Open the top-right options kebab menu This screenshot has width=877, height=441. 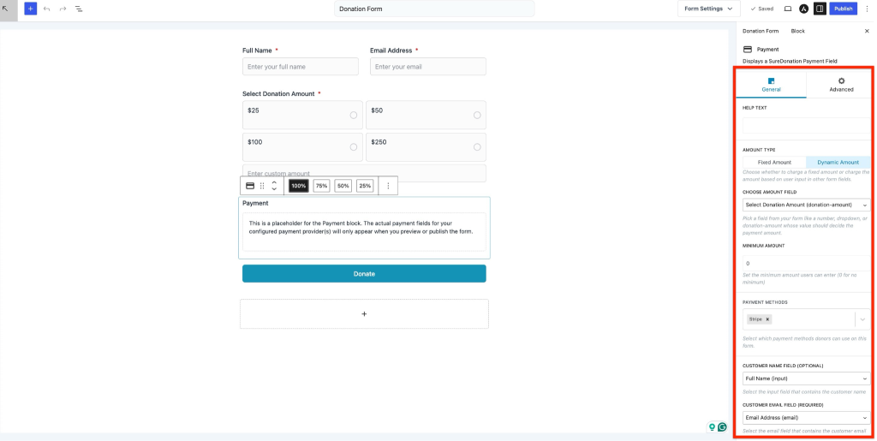click(867, 9)
